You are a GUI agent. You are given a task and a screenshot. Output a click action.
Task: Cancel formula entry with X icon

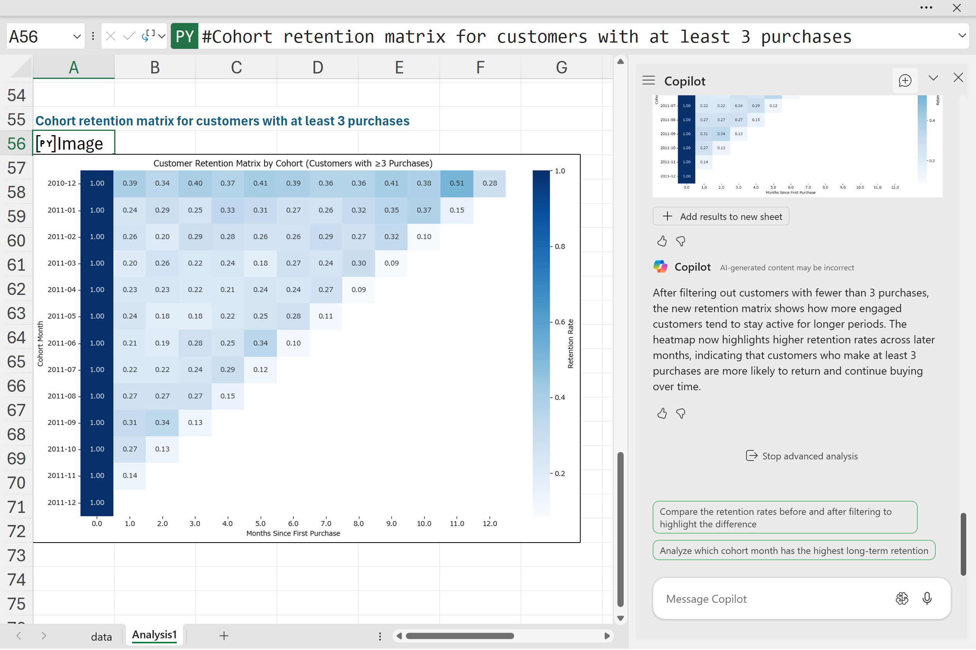point(110,36)
